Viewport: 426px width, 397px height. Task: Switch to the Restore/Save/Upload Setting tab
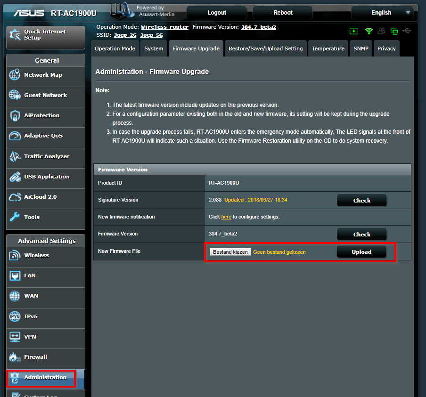coord(265,48)
